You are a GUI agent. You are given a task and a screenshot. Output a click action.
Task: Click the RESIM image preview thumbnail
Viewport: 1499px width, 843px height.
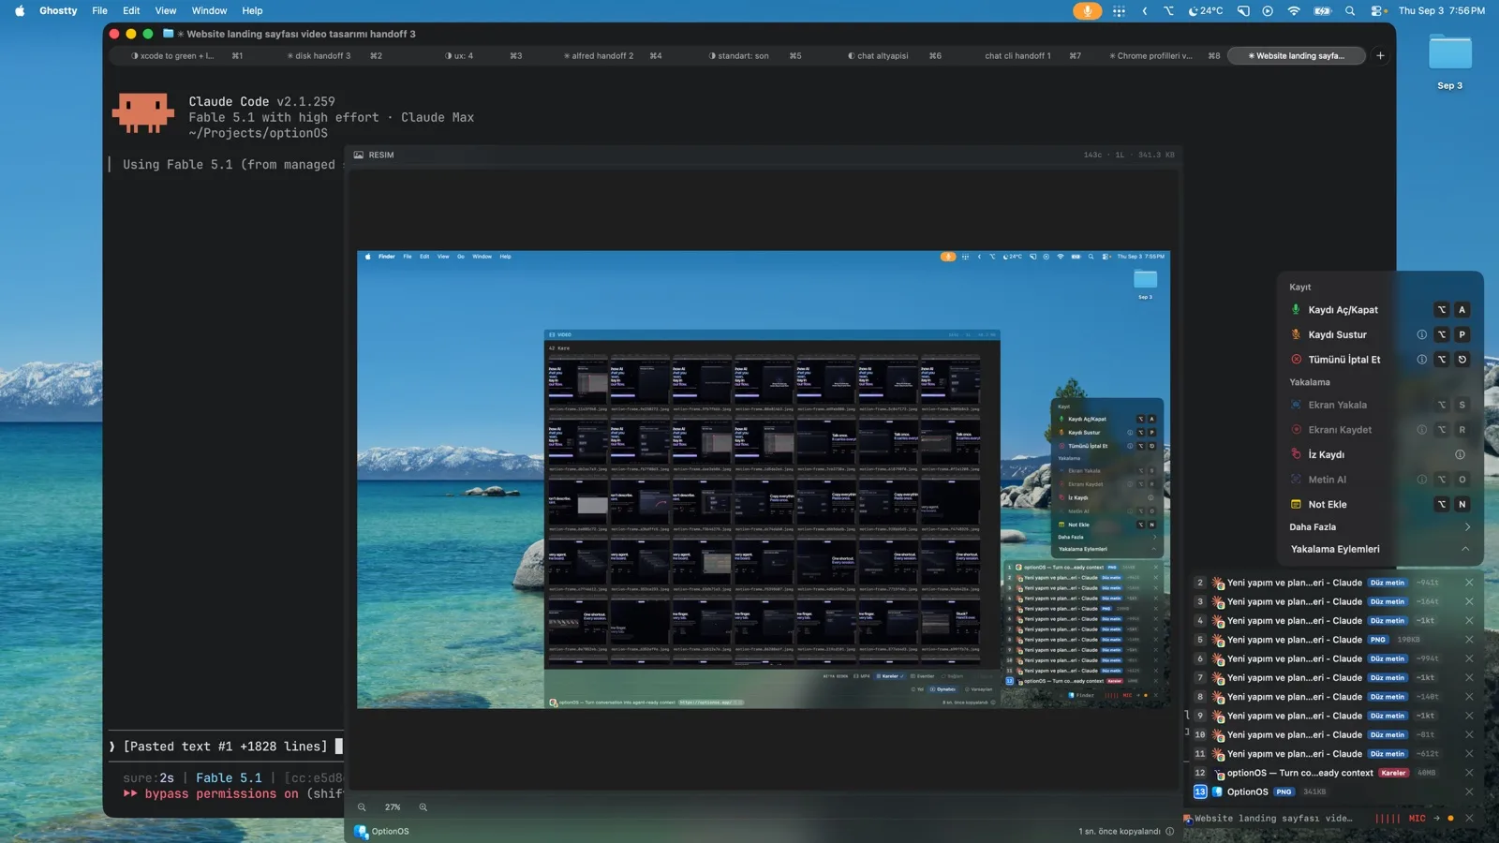[x=764, y=480]
